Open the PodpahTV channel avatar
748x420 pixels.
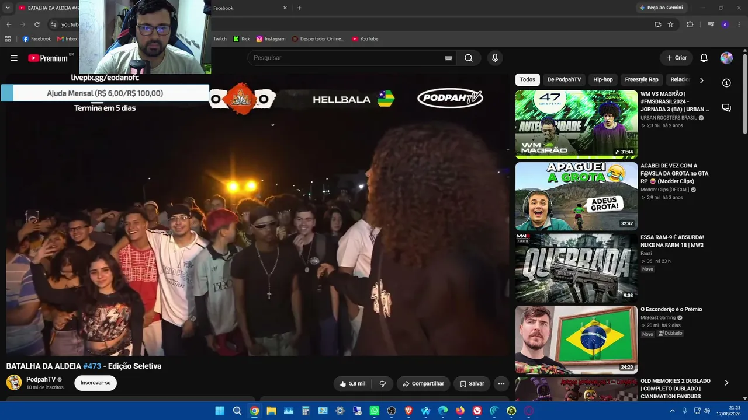[14, 383]
